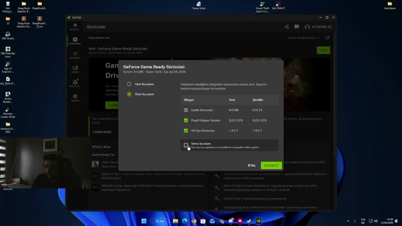Click the feedback icon in NVIDIA header

coord(296,27)
